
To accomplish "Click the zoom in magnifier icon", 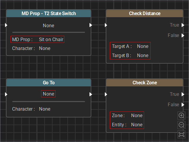I will click(x=181, y=116).
